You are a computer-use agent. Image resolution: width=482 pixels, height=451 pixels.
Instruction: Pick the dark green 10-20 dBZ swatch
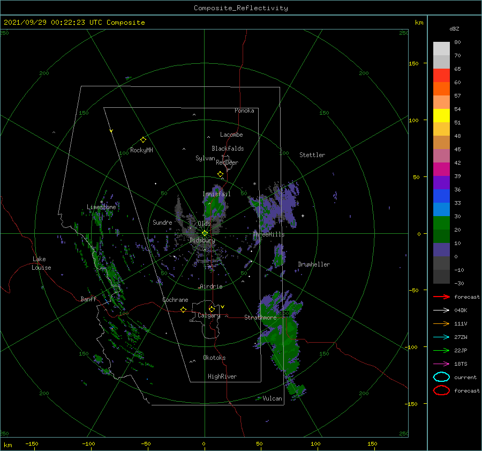click(441, 236)
